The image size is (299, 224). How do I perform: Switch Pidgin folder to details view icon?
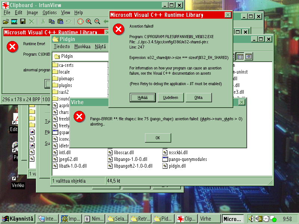pyautogui.click(x=249, y=56)
